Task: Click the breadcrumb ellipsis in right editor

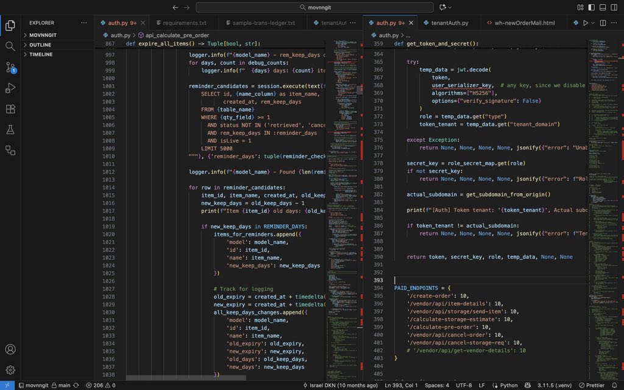Action: coord(408,35)
